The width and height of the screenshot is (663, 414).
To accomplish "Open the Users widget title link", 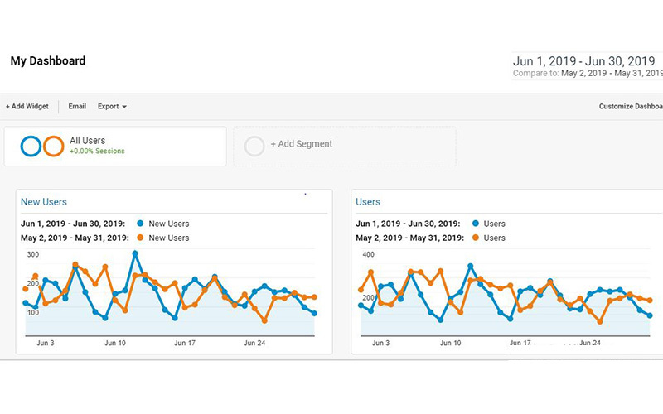I will (368, 202).
